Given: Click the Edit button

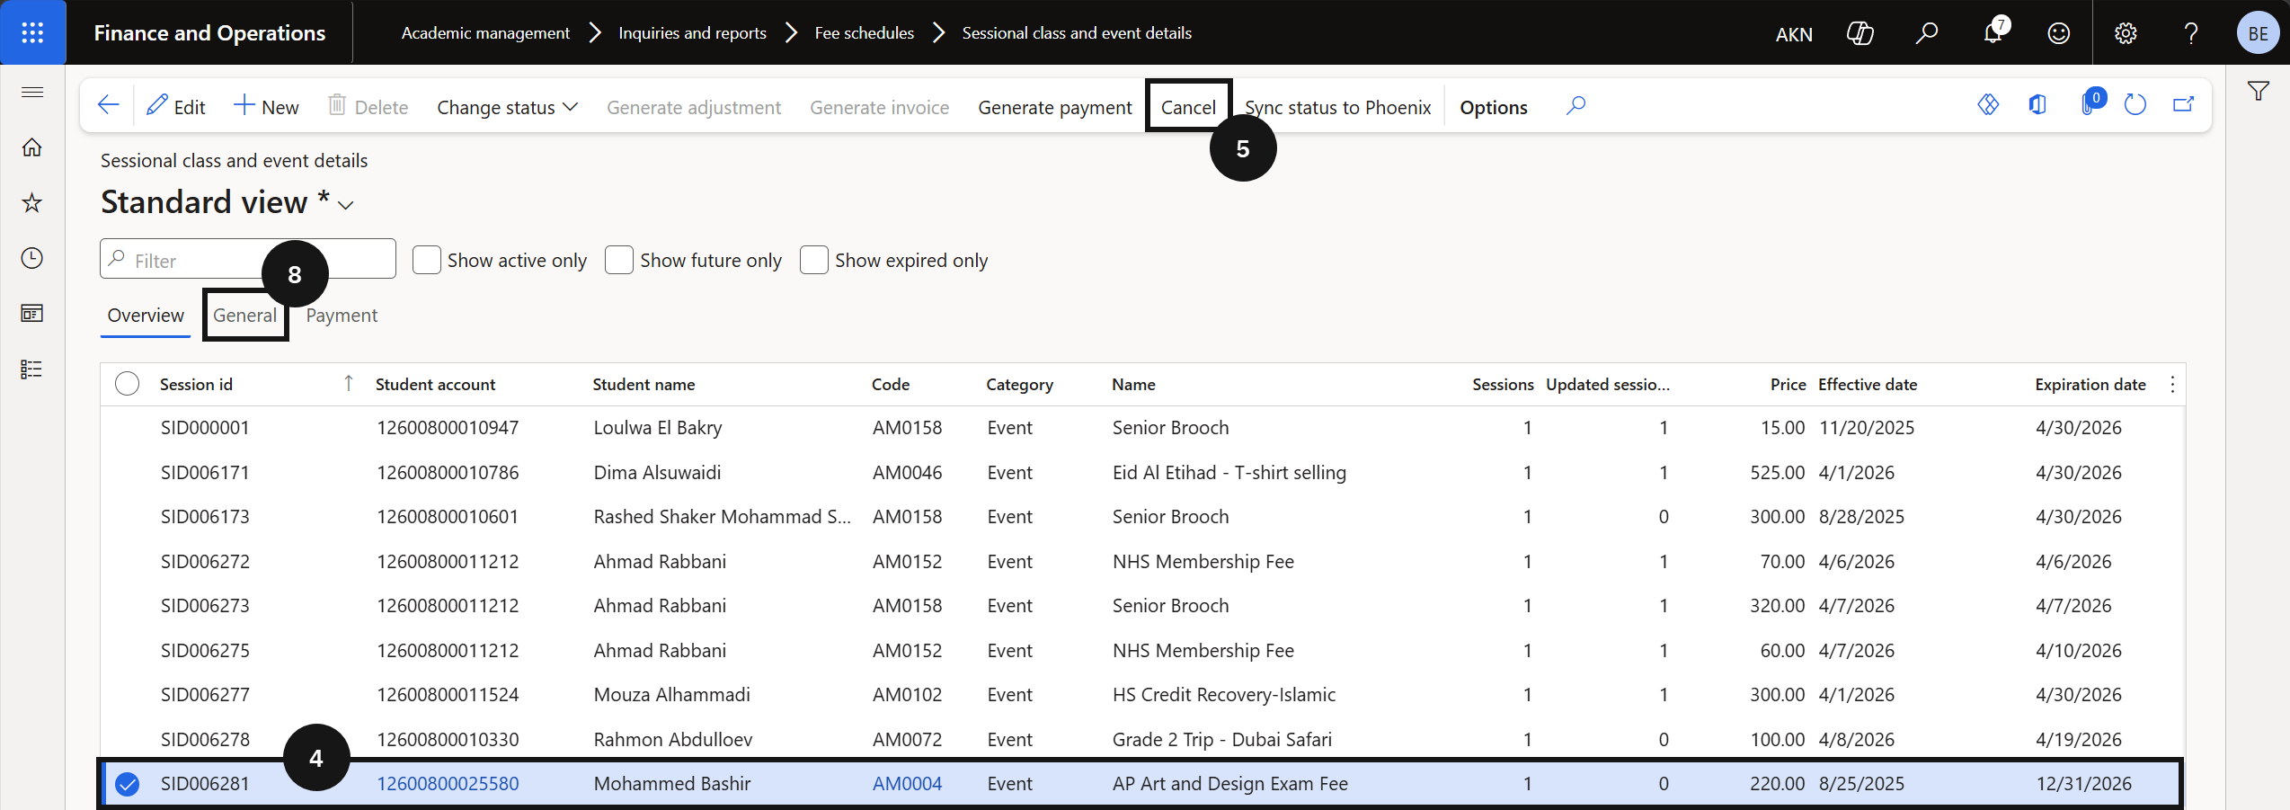Looking at the screenshot, I should (176, 107).
